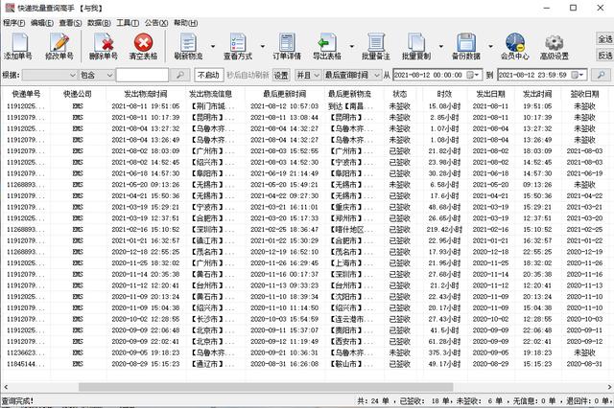Open the end date 2021-08-12 23:59:59 calendar picker
Viewport: 614px width, 408px height.
pos(578,75)
